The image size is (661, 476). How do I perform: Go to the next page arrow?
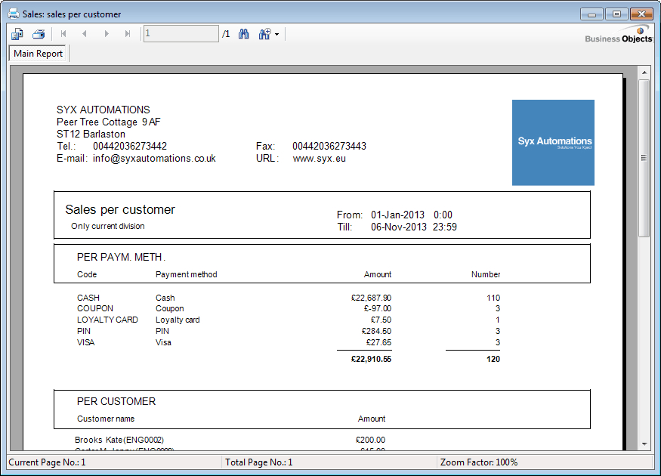pyautogui.click(x=107, y=34)
